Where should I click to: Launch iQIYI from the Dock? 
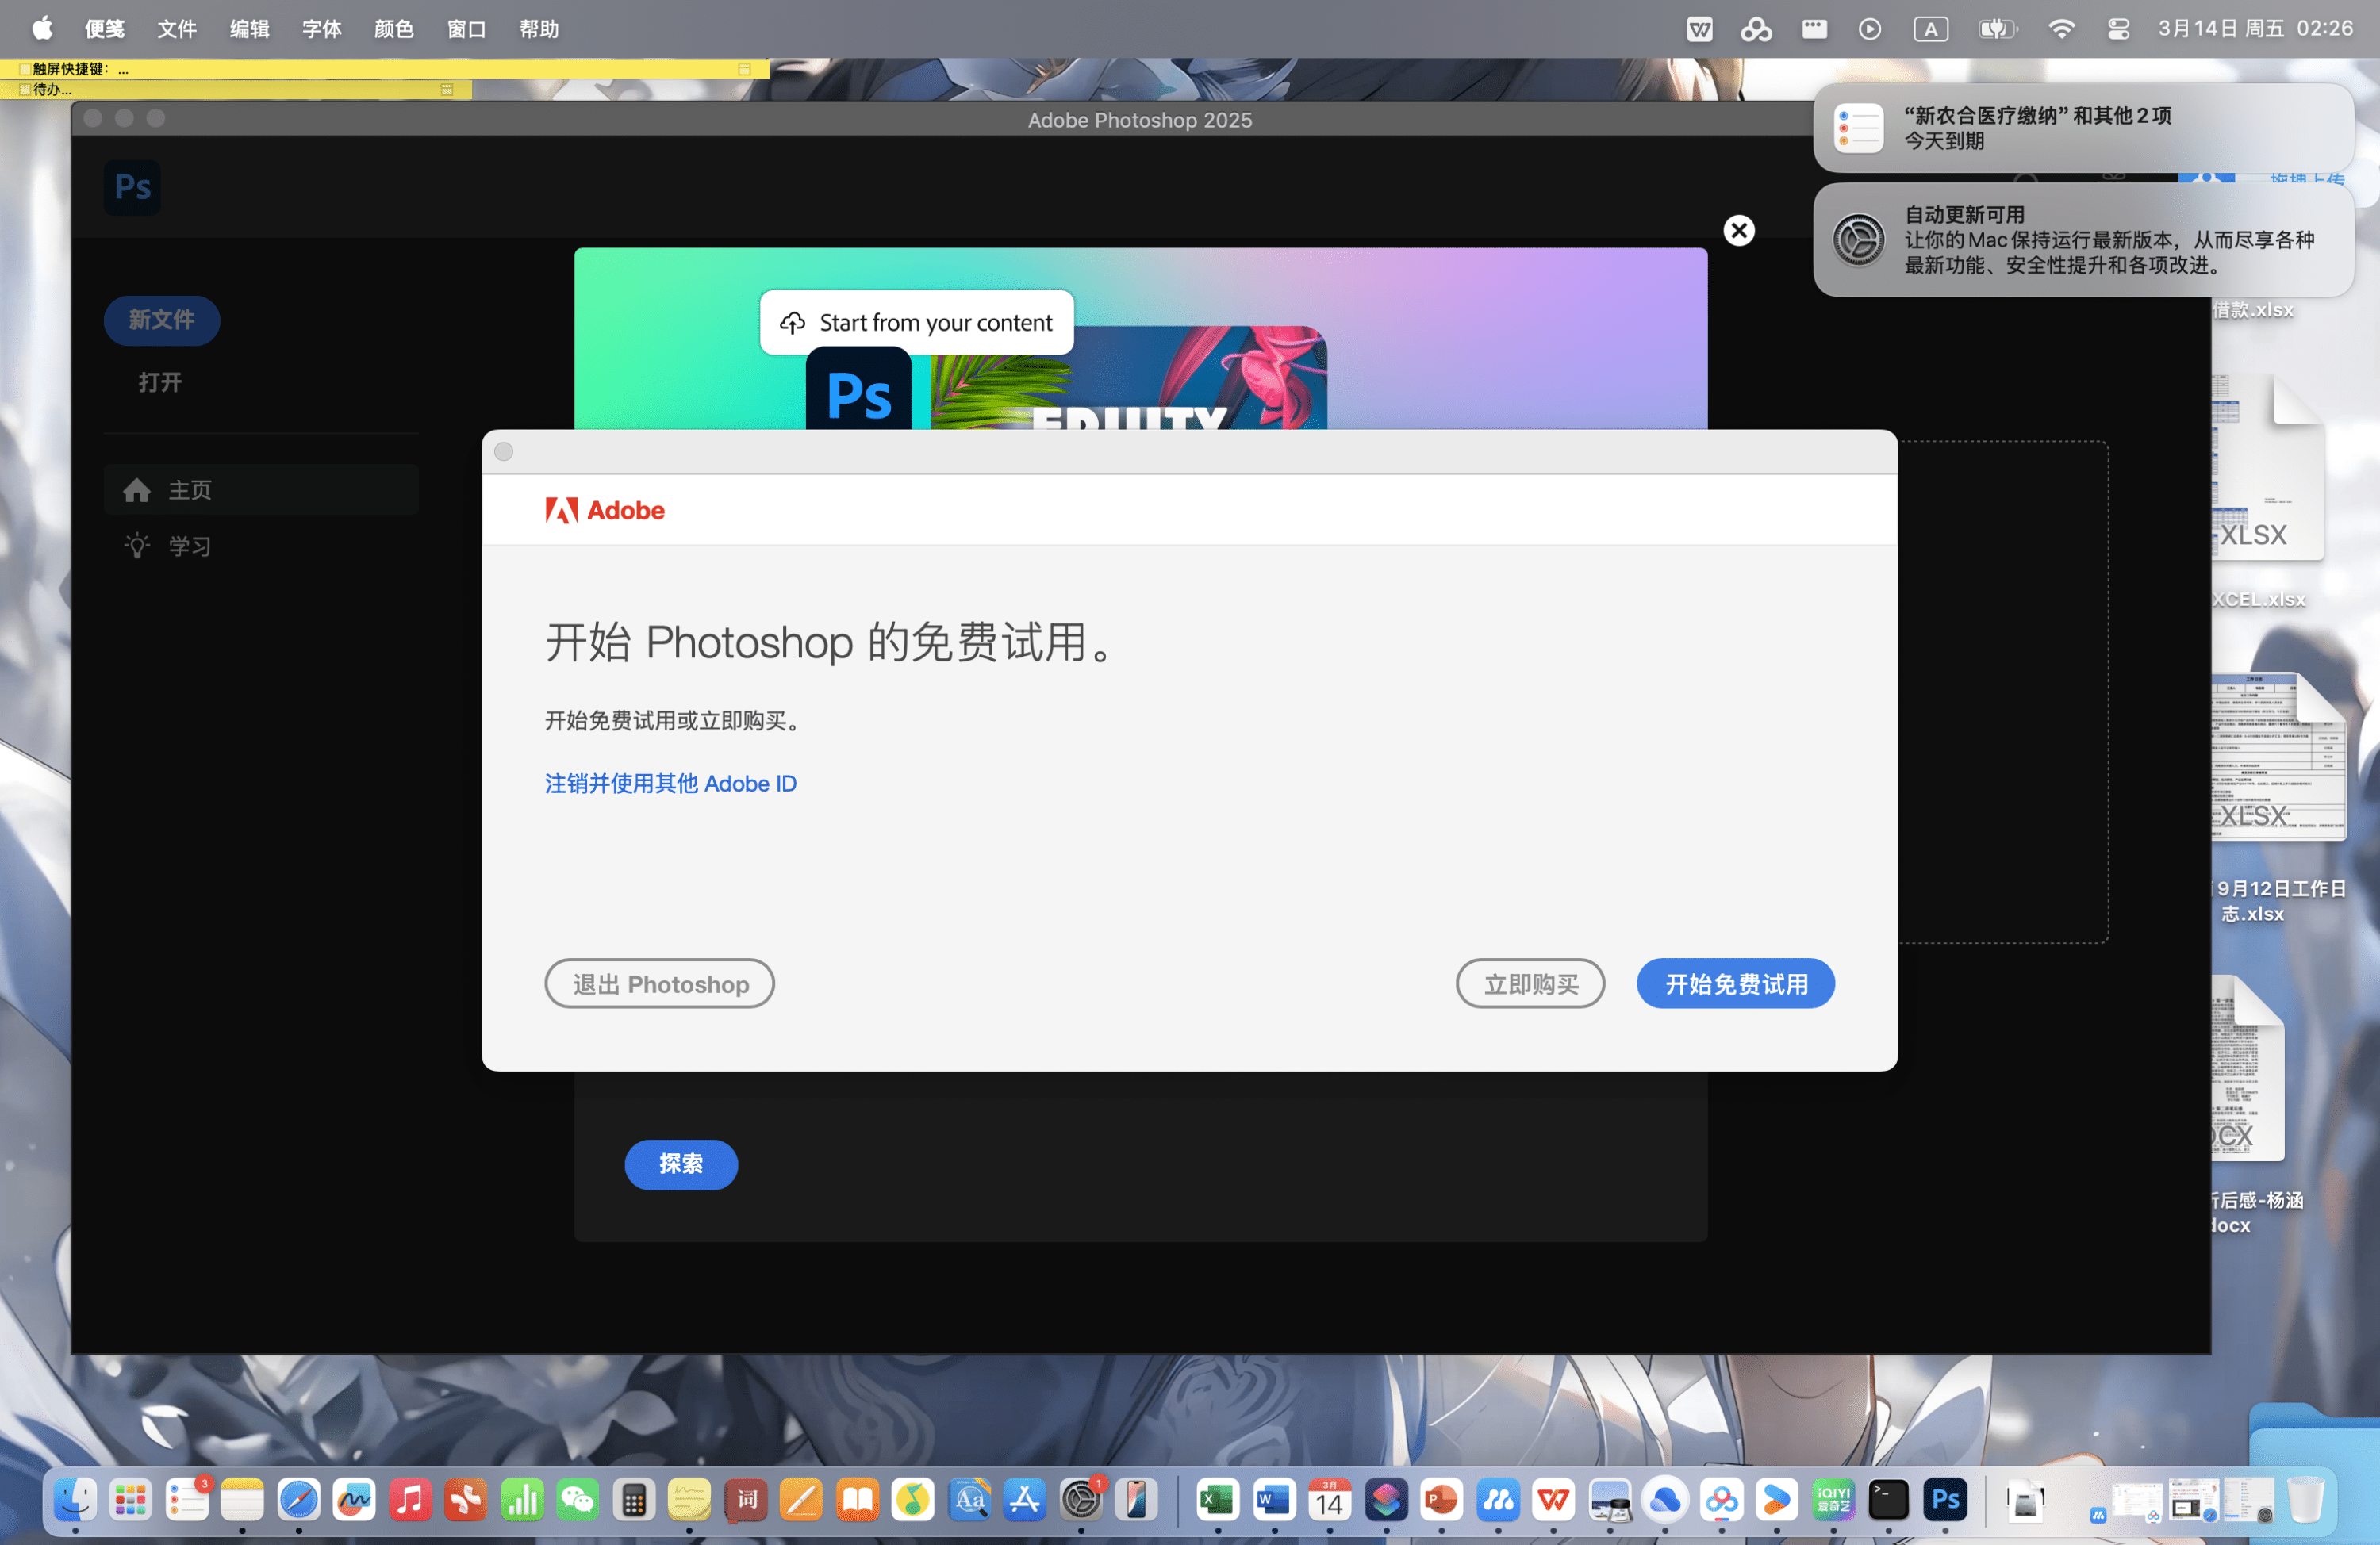[1834, 1499]
